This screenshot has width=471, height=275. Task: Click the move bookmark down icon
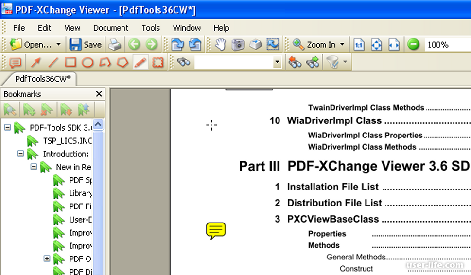click(66, 110)
